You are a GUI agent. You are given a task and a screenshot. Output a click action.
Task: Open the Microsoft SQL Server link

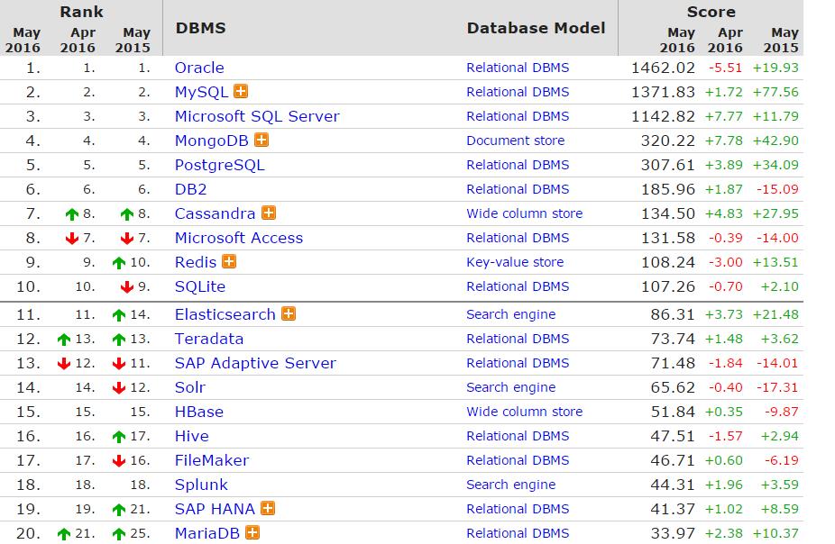click(x=257, y=116)
